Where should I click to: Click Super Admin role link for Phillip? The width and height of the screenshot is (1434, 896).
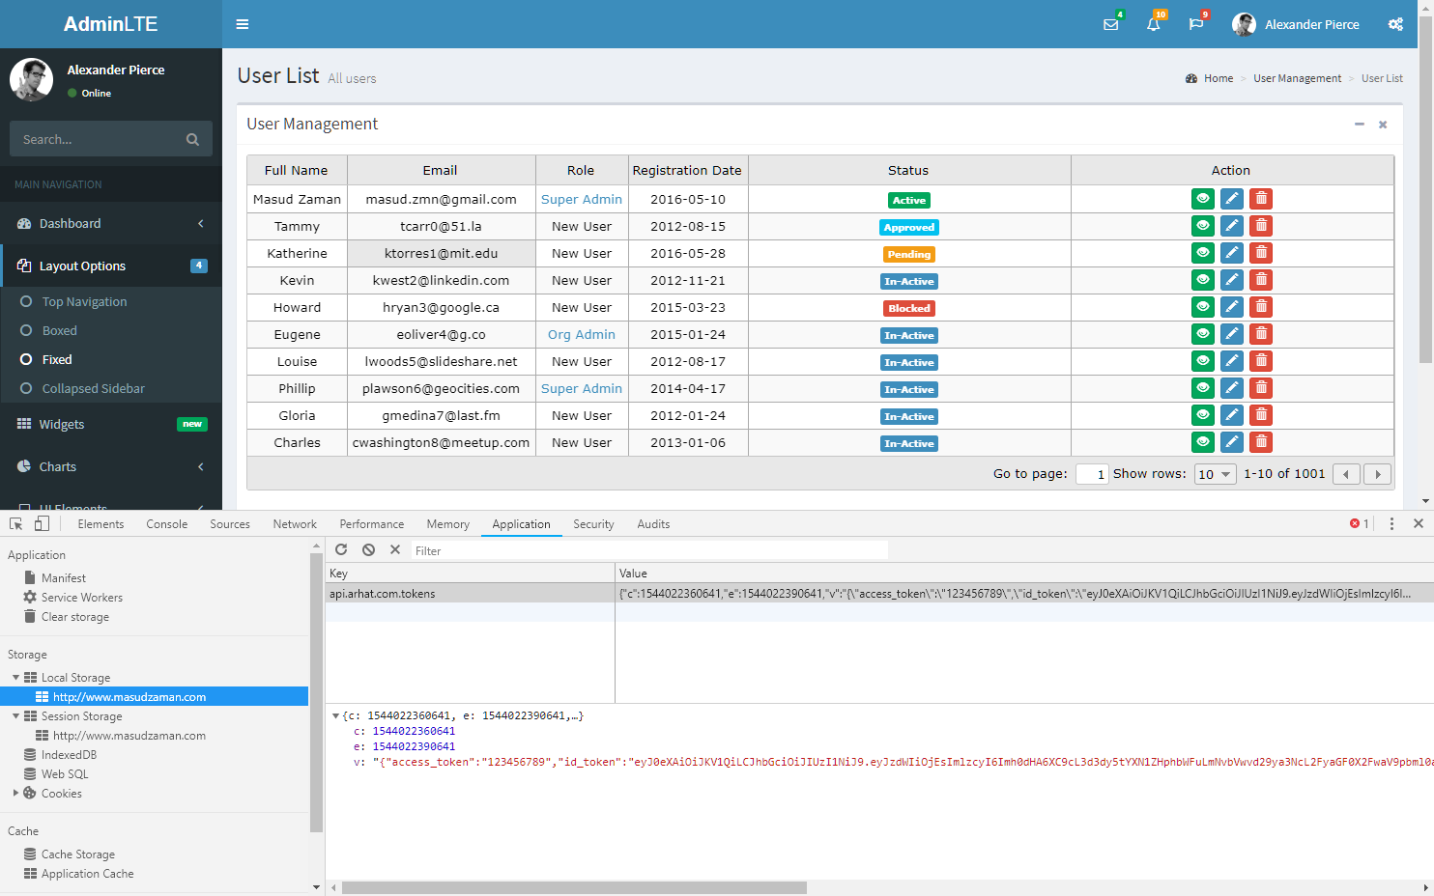point(581,388)
